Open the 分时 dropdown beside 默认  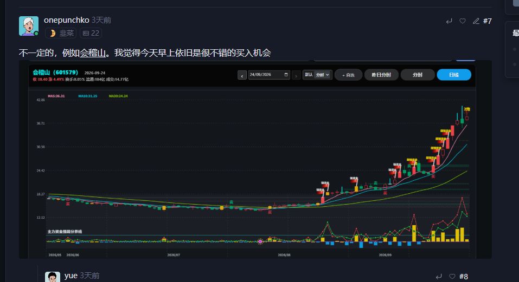point(322,75)
